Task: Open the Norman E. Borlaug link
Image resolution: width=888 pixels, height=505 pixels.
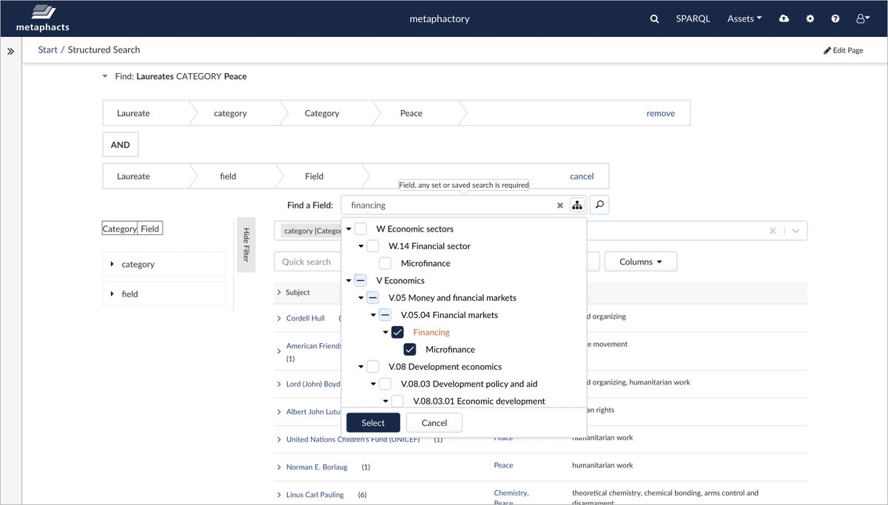Action: click(317, 467)
